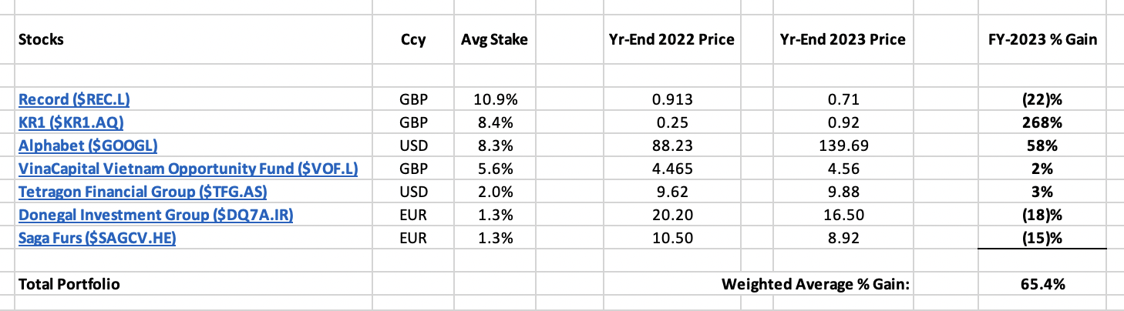This screenshot has width=1124, height=311.
Task: Select Record's 10.9% average stake cell
Action: click(x=494, y=100)
